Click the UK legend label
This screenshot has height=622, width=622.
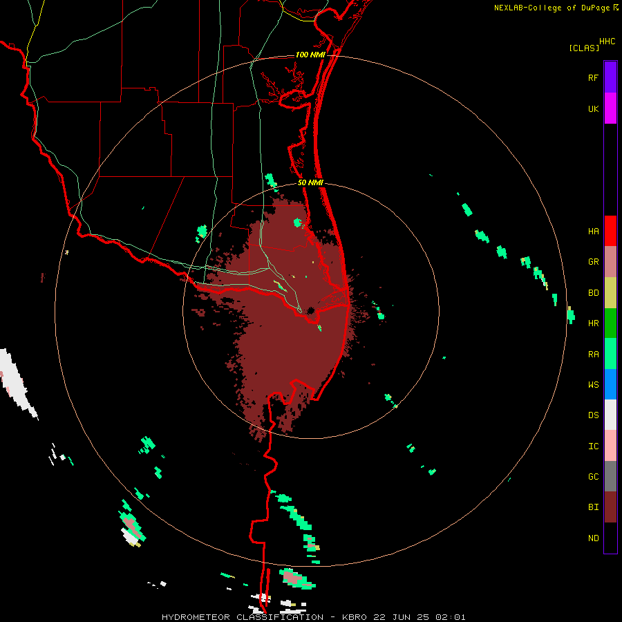(x=593, y=109)
